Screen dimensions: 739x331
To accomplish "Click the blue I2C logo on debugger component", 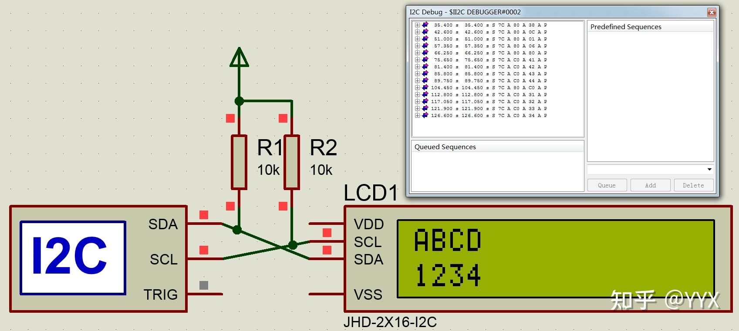I will pos(73,258).
